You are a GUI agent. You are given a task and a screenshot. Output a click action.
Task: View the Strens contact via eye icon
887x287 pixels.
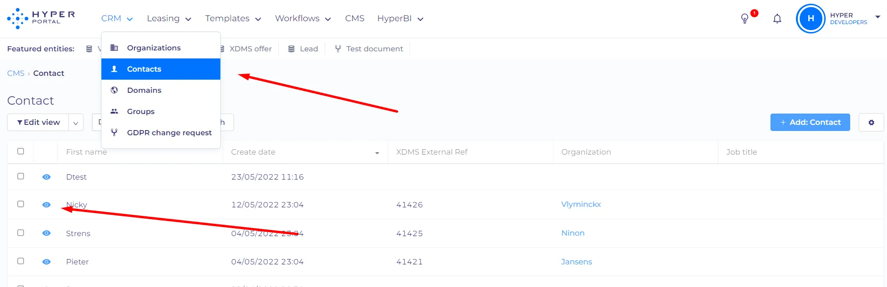(x=46, y=233)
